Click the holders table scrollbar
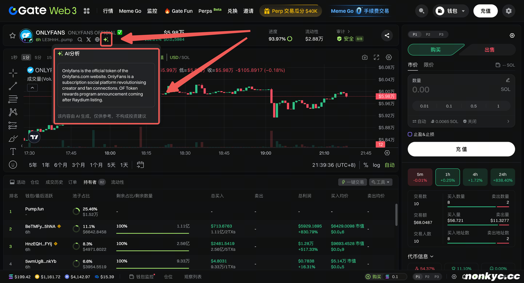This screenshot has height=283, width=524. coord(396,215)
